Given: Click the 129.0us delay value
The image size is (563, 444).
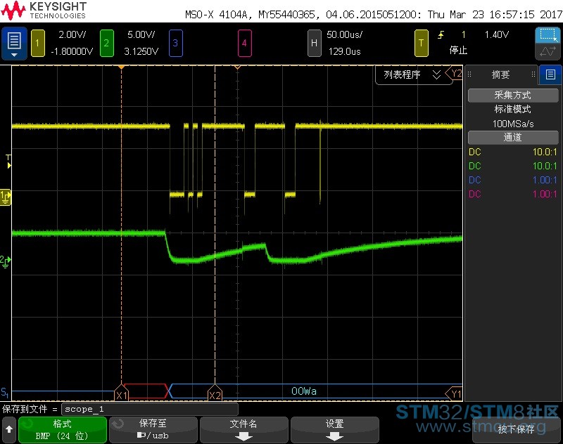Looking at the screenshot, I should pos(344,51).
